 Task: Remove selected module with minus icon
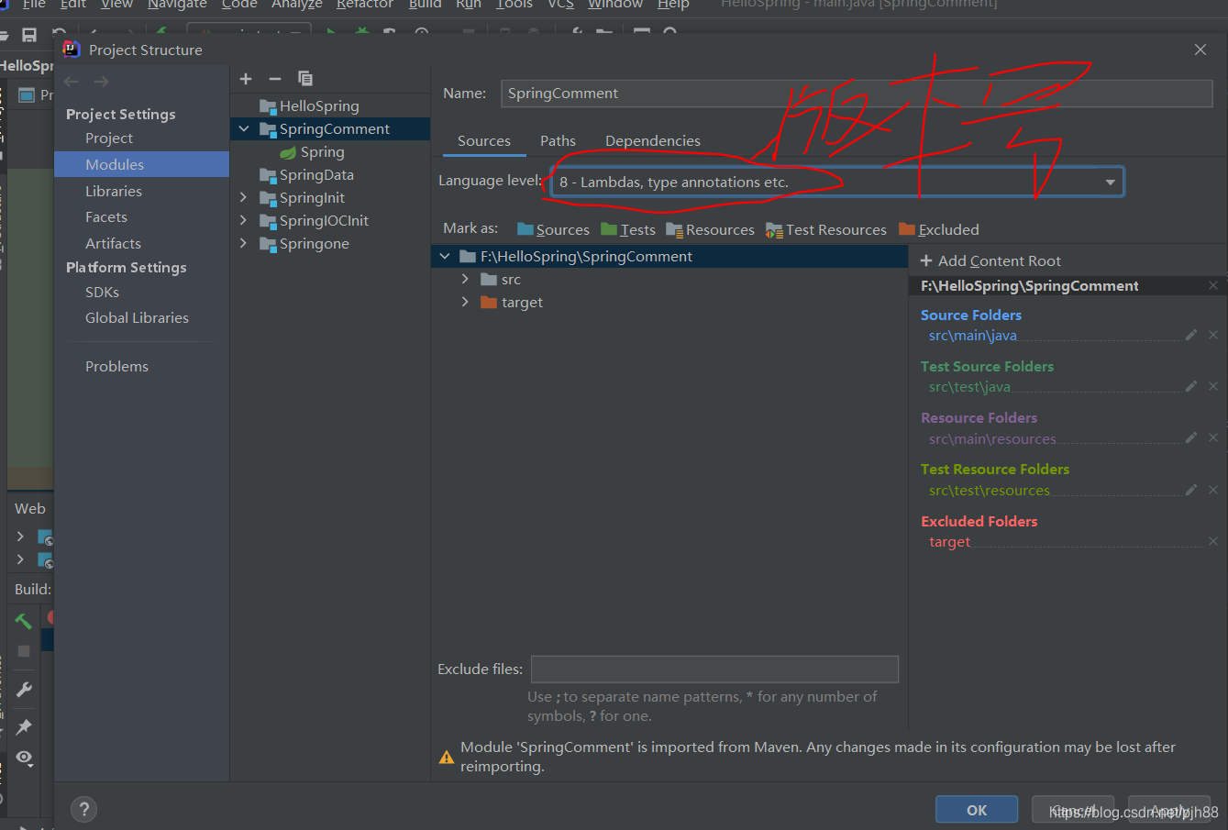pos(274,79)
